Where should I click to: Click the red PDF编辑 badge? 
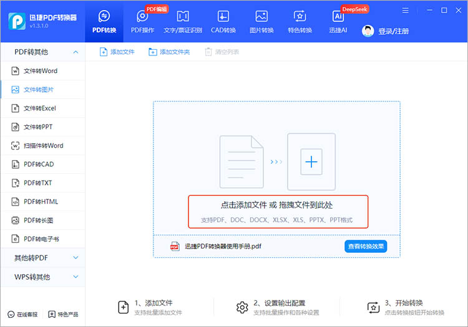coord(157,9)
